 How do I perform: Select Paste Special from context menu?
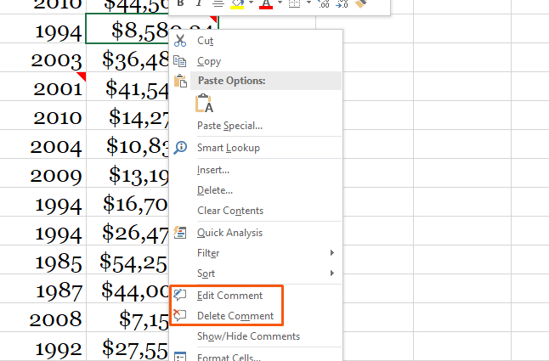coord(229,126)
